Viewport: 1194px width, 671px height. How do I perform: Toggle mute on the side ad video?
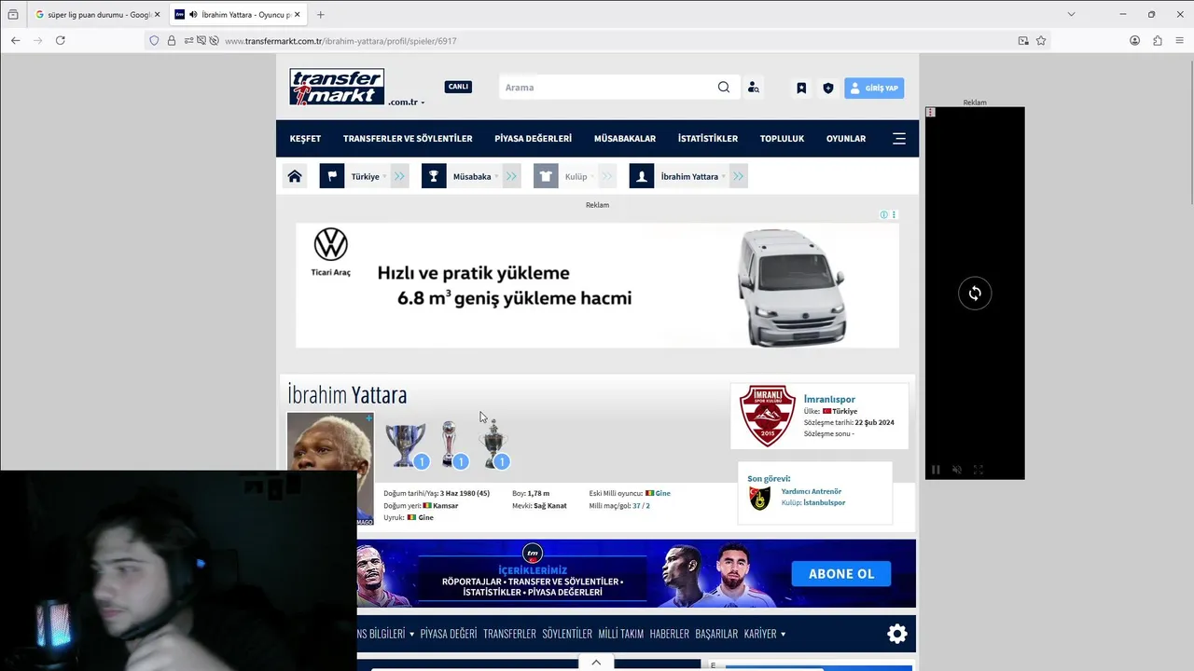click(x=957, y=470)
